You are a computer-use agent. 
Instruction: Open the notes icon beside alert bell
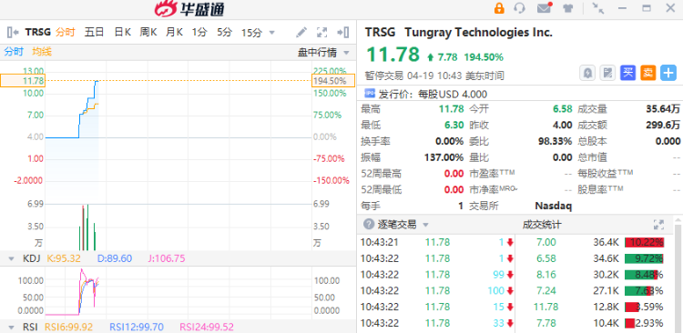[607, 73]
